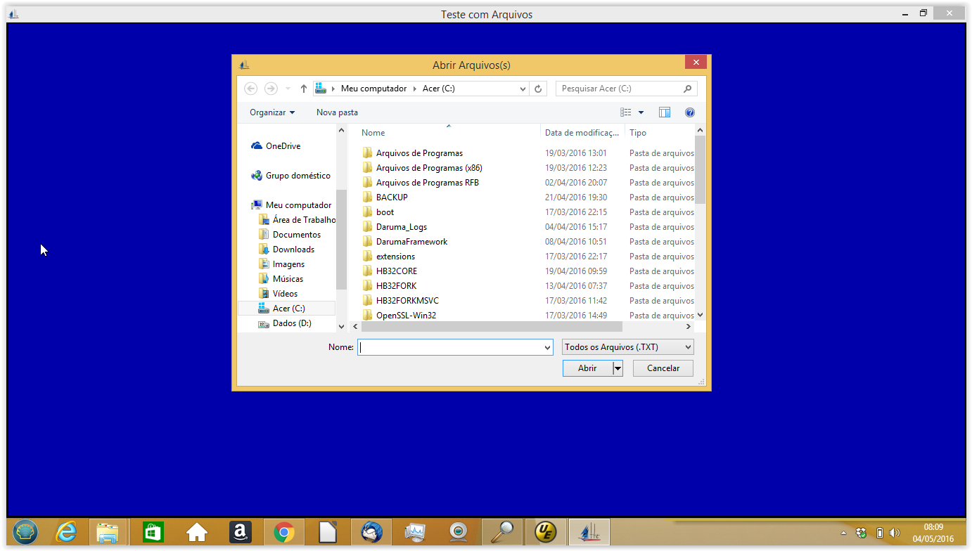Viewport: 972px width, 551px height.
Task: Click the search magnifier icon
Action: (x=687, y=89)
